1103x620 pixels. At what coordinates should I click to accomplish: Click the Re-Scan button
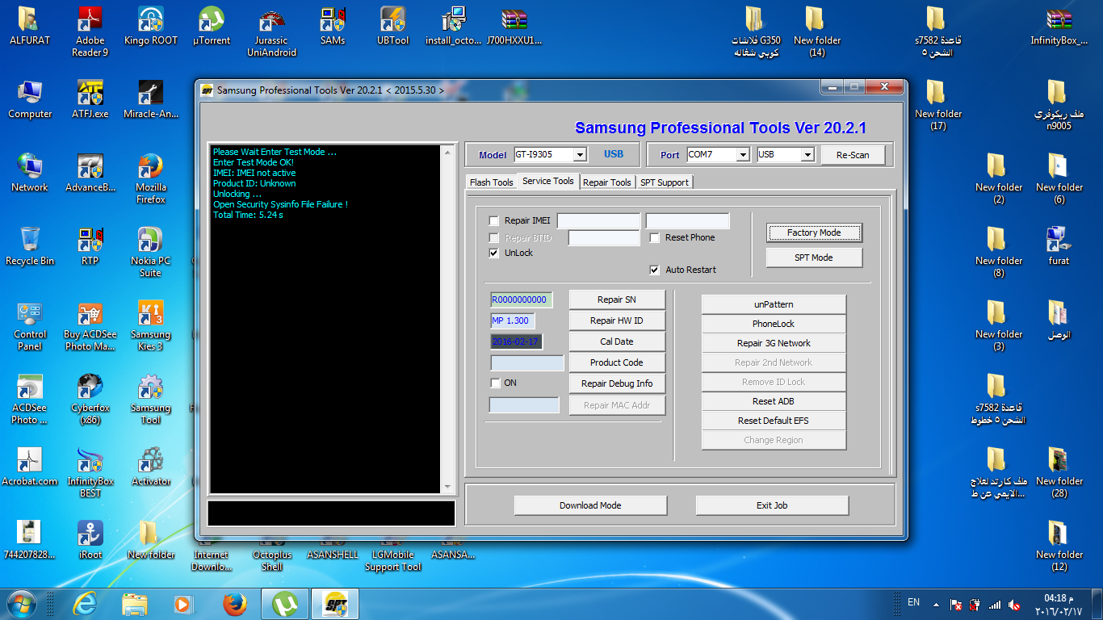coord(854,154)
